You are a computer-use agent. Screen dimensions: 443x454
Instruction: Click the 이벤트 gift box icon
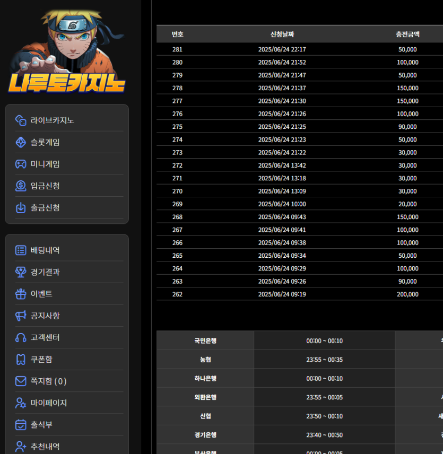coord(21,294)
